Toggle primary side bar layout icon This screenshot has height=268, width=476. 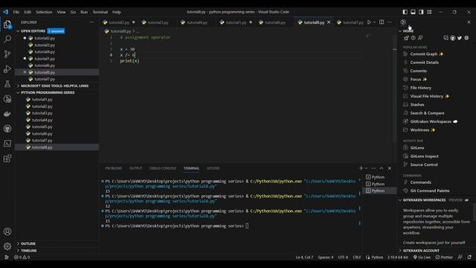tap(405, 12)
